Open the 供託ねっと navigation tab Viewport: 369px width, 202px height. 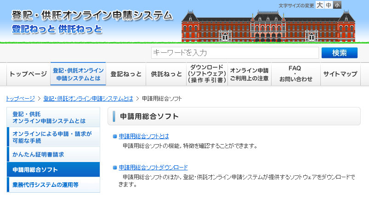pos(166,74)
